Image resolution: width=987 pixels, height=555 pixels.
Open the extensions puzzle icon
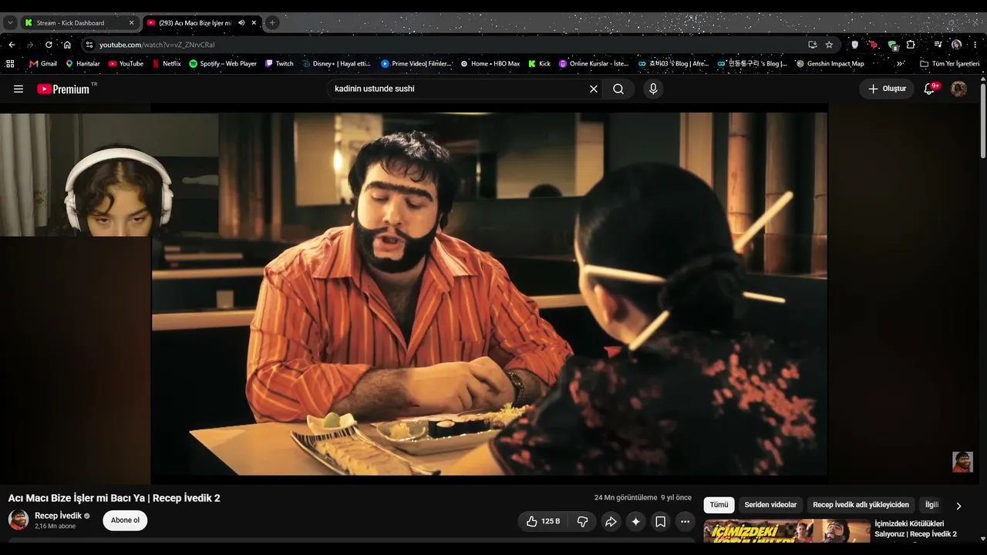[911, 45]
